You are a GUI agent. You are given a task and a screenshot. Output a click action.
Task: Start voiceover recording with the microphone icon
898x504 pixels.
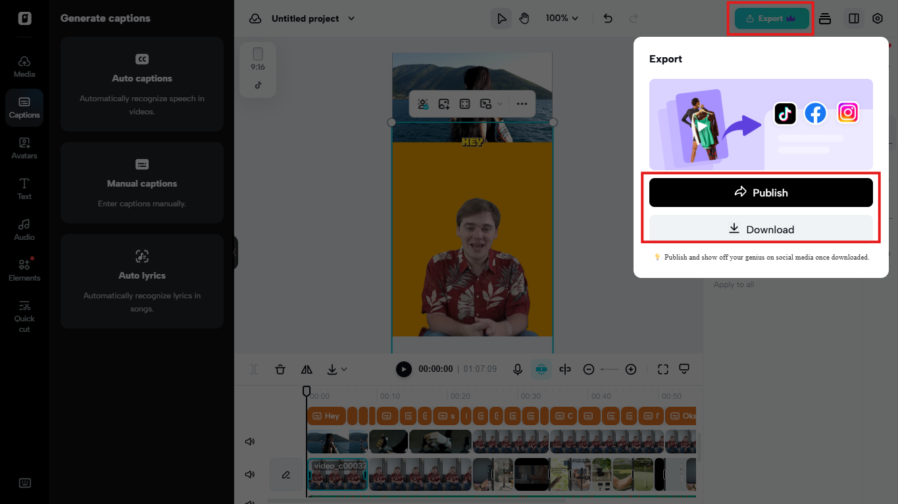pos(517,369)
